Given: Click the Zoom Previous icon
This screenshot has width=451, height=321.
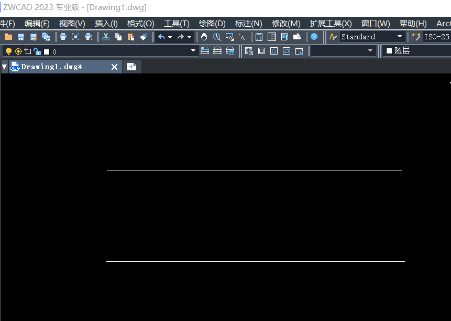Looking at the screenshot, I should pos(242,37).
